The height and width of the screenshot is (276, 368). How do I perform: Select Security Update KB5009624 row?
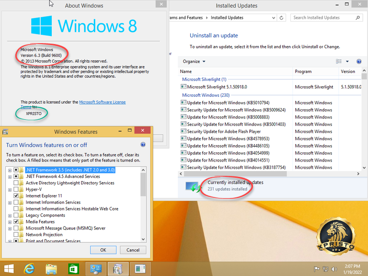269,110
